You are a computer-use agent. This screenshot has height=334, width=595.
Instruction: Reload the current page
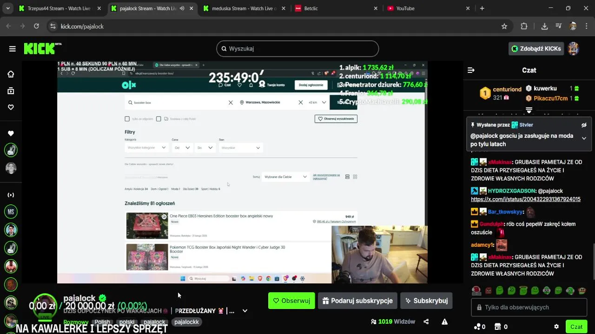pos(36,26)
